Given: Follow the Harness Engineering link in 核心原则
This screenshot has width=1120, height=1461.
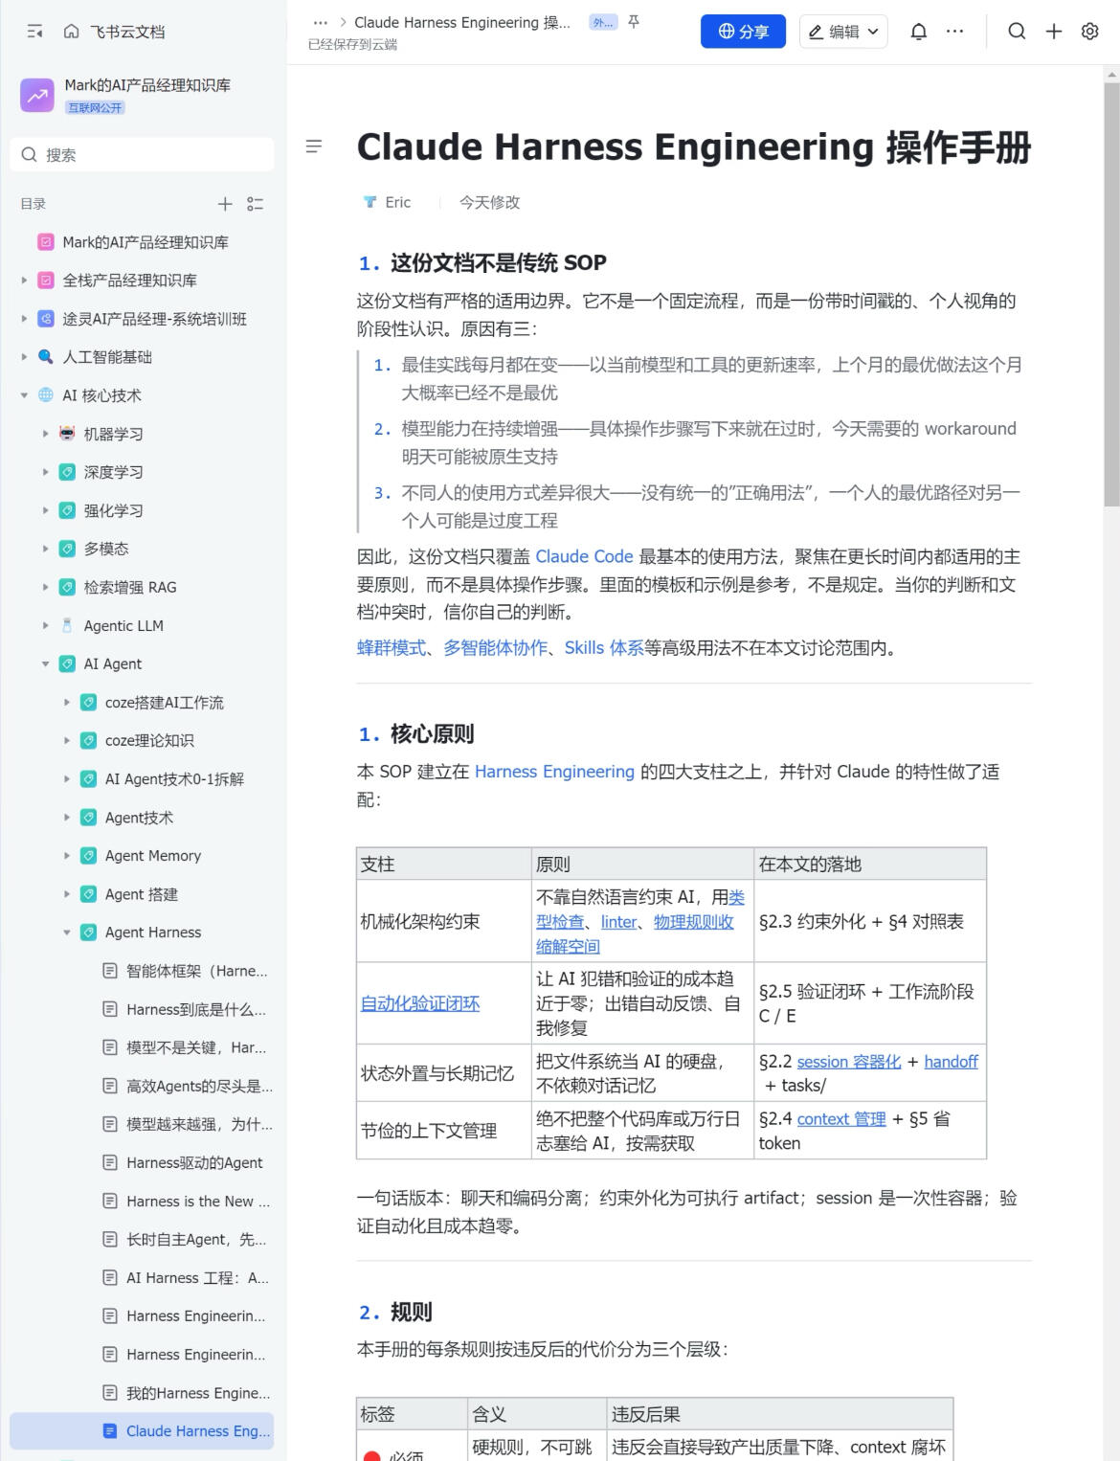Looking at the screenshot, I should [x=554, y=772].
